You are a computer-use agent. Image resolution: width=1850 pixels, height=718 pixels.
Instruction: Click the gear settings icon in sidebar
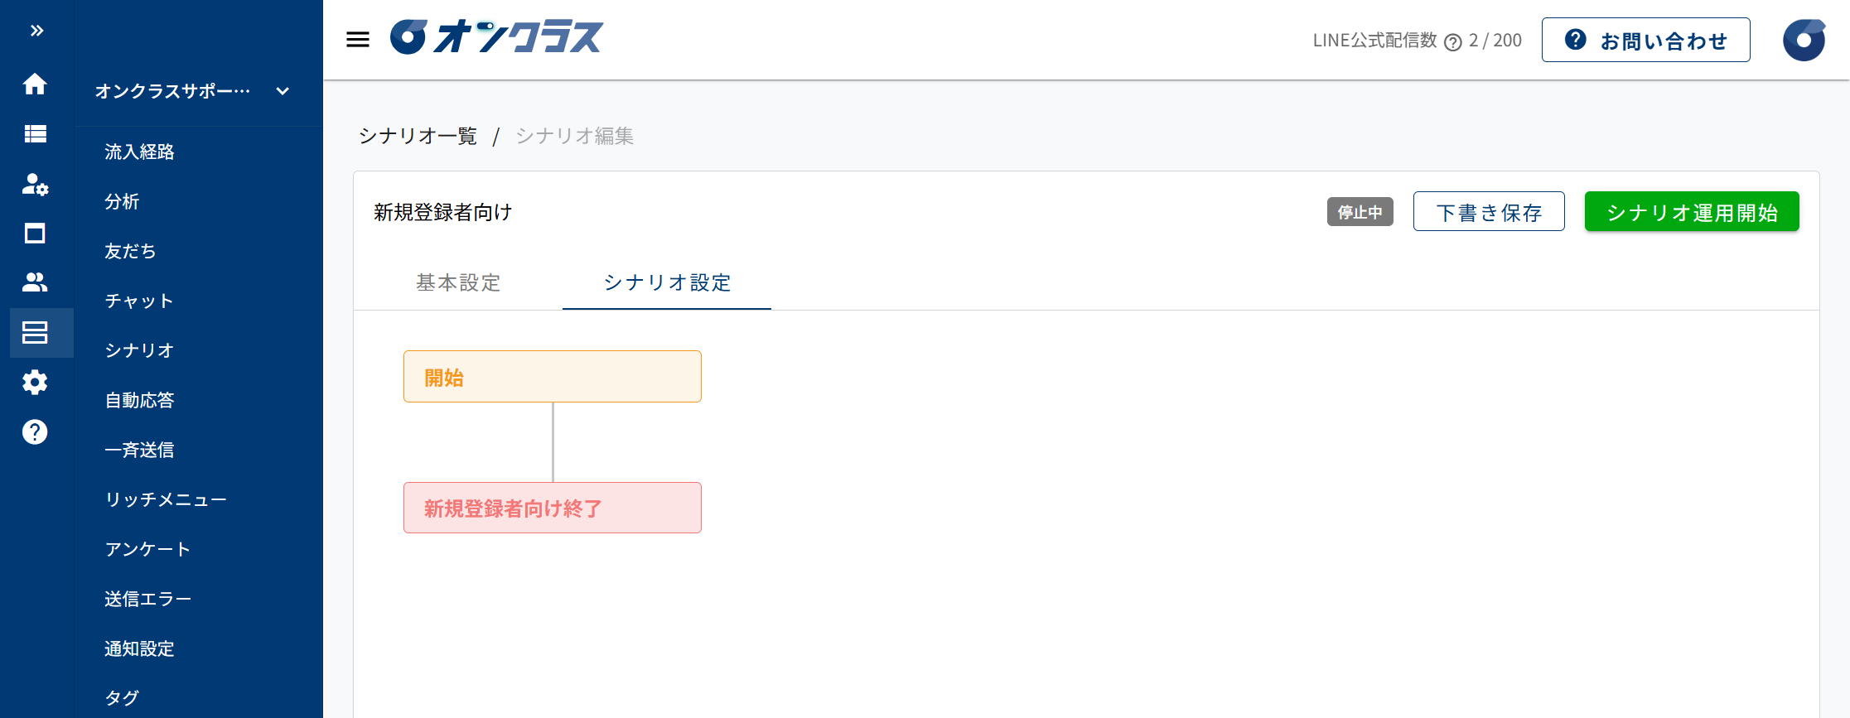pyautogui.click(x=35, y=382)
